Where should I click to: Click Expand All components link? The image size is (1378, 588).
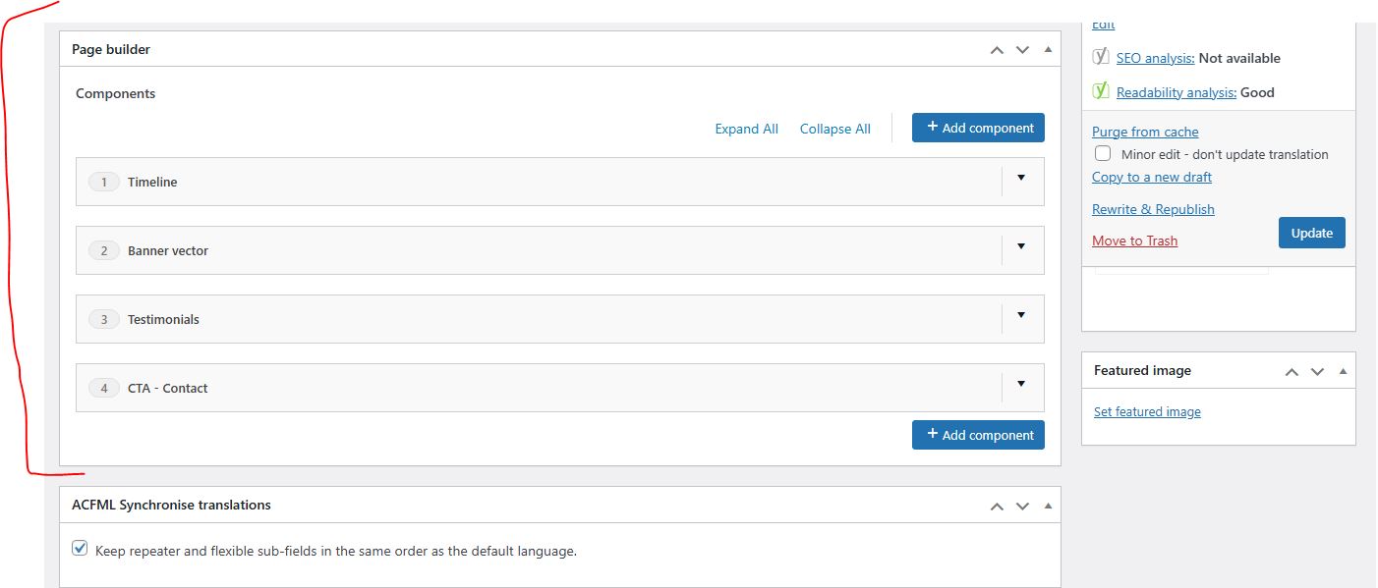point(746,129)
